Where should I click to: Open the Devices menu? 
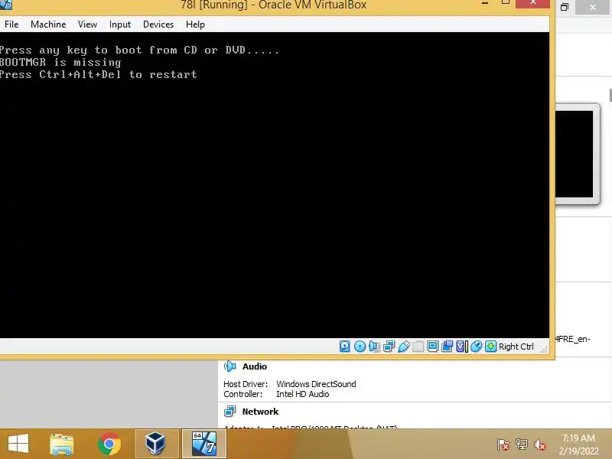point(158,24)
